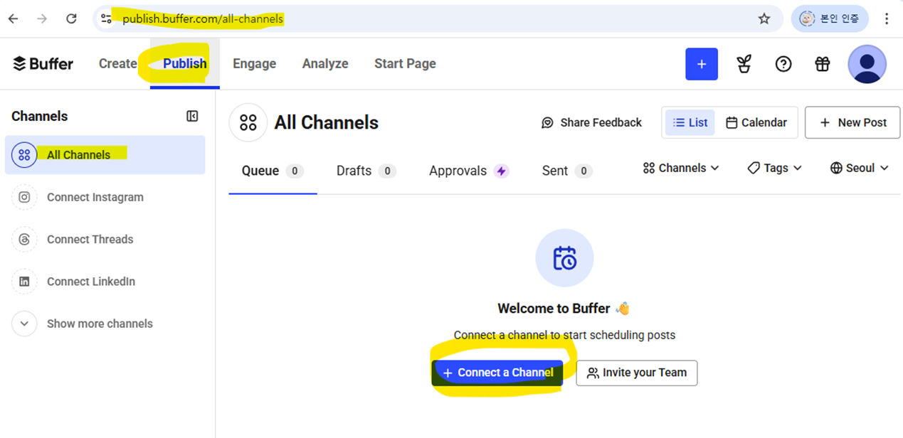
Task: Click the Welcome to Buffer heading
Action: click(563, 309)
